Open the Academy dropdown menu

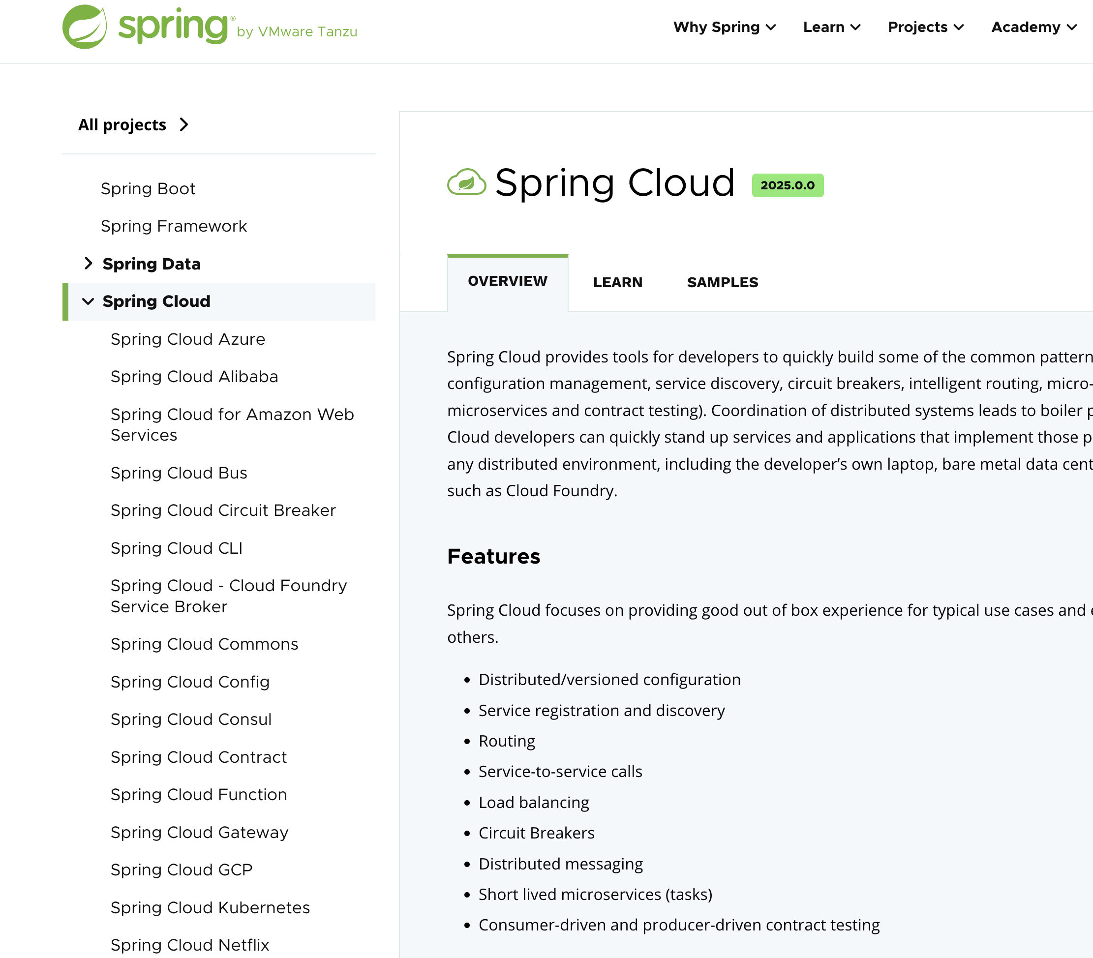point(1032,27)
